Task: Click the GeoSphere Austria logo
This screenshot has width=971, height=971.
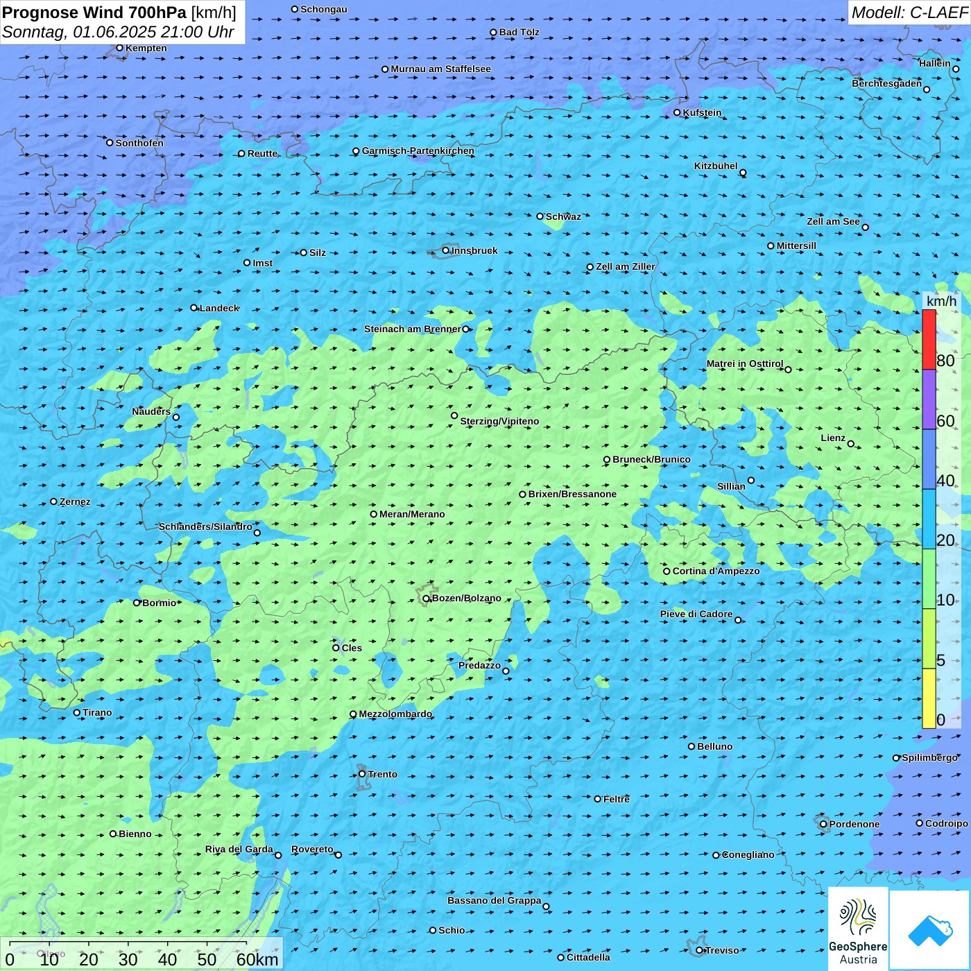Action: click(x=858, y=929)
